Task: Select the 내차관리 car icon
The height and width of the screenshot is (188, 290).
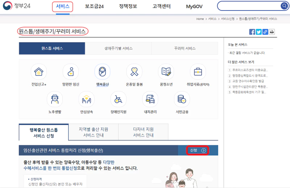Action: [150, 99]
